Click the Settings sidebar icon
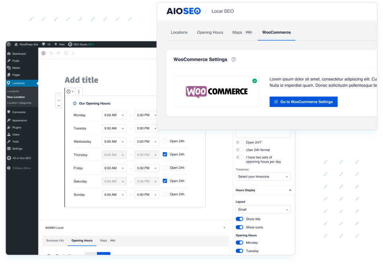383x264 pixels. click(9, 149)
